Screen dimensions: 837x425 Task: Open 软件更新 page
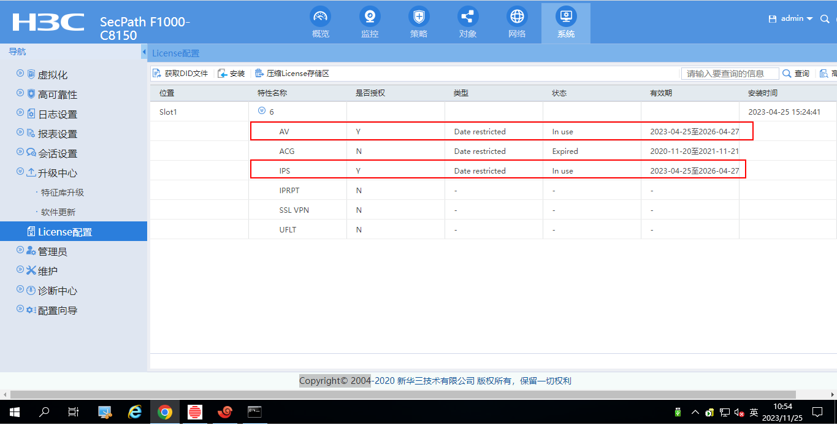[x=58, y=212]
